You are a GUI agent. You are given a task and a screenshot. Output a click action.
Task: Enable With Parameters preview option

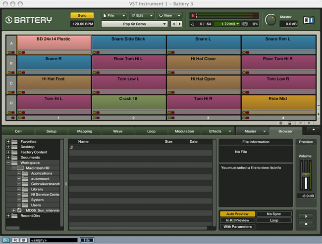(237, 227)
